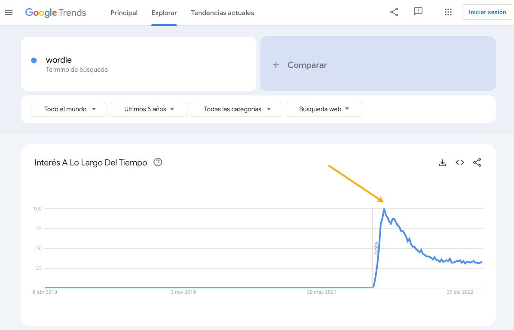Open the Todo el mundo region dropdown
Screen dimensions: 514x330
[69, 109]
